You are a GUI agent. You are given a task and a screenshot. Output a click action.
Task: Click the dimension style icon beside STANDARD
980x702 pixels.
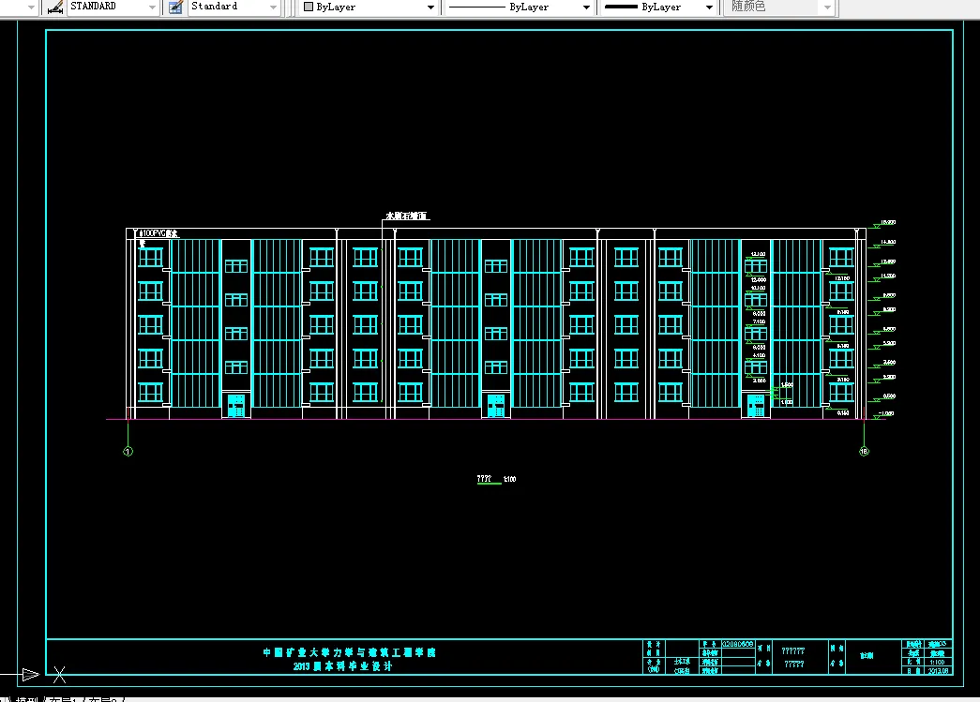click(x=55, y=7)
